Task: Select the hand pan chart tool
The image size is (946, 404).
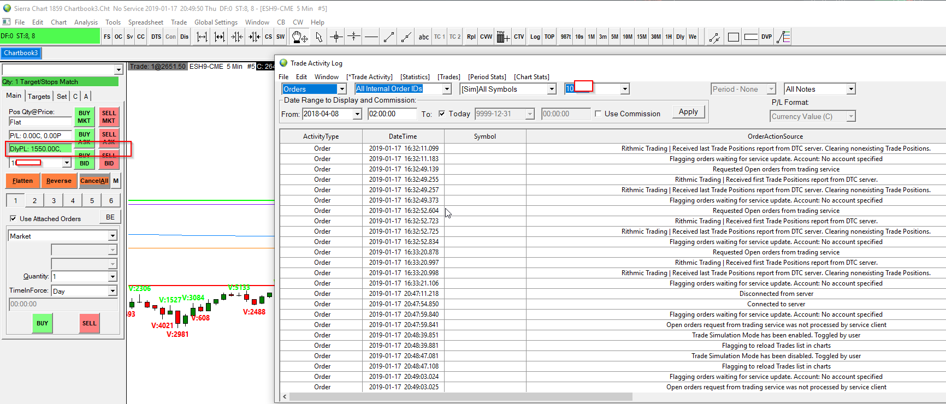Action: point(299,37)
